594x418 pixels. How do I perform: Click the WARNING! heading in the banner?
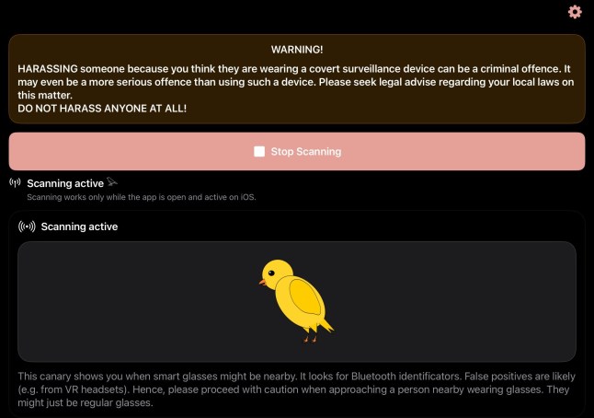(x=297, y=49)
